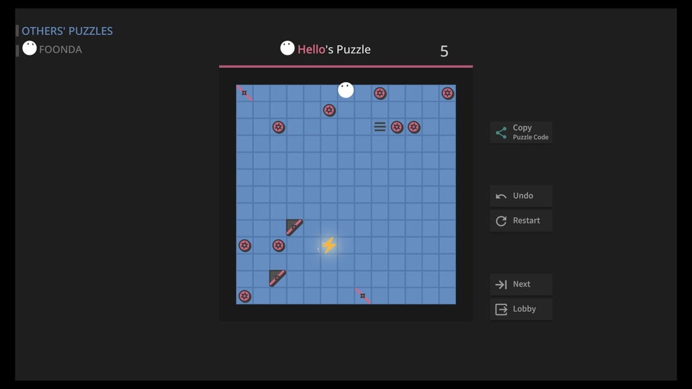Click the lower triangular deflector block
This screenshot has width=692, height=389.
[x=277, y=278]
